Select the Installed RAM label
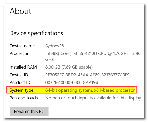The image size is (148, 122). [23, 67]
